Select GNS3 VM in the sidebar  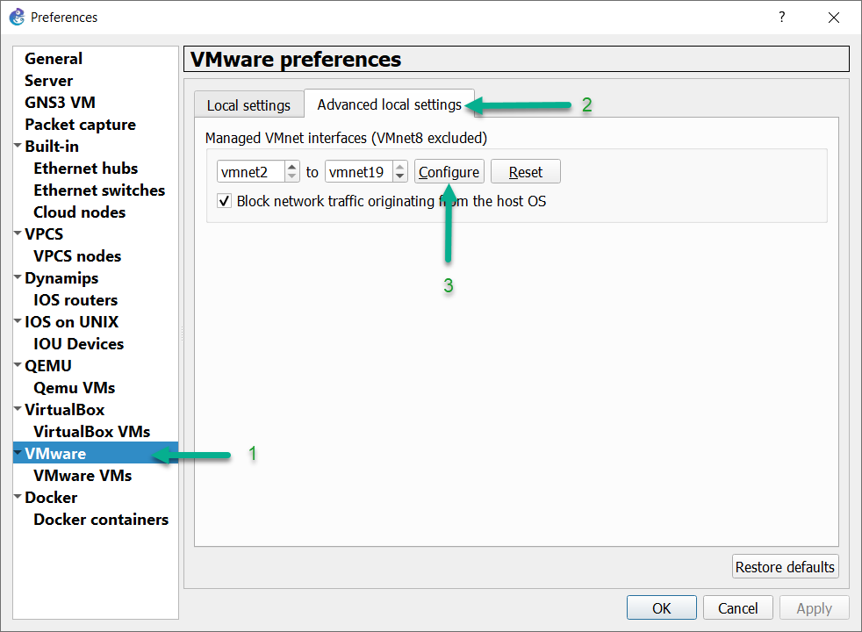click(60, 102)
